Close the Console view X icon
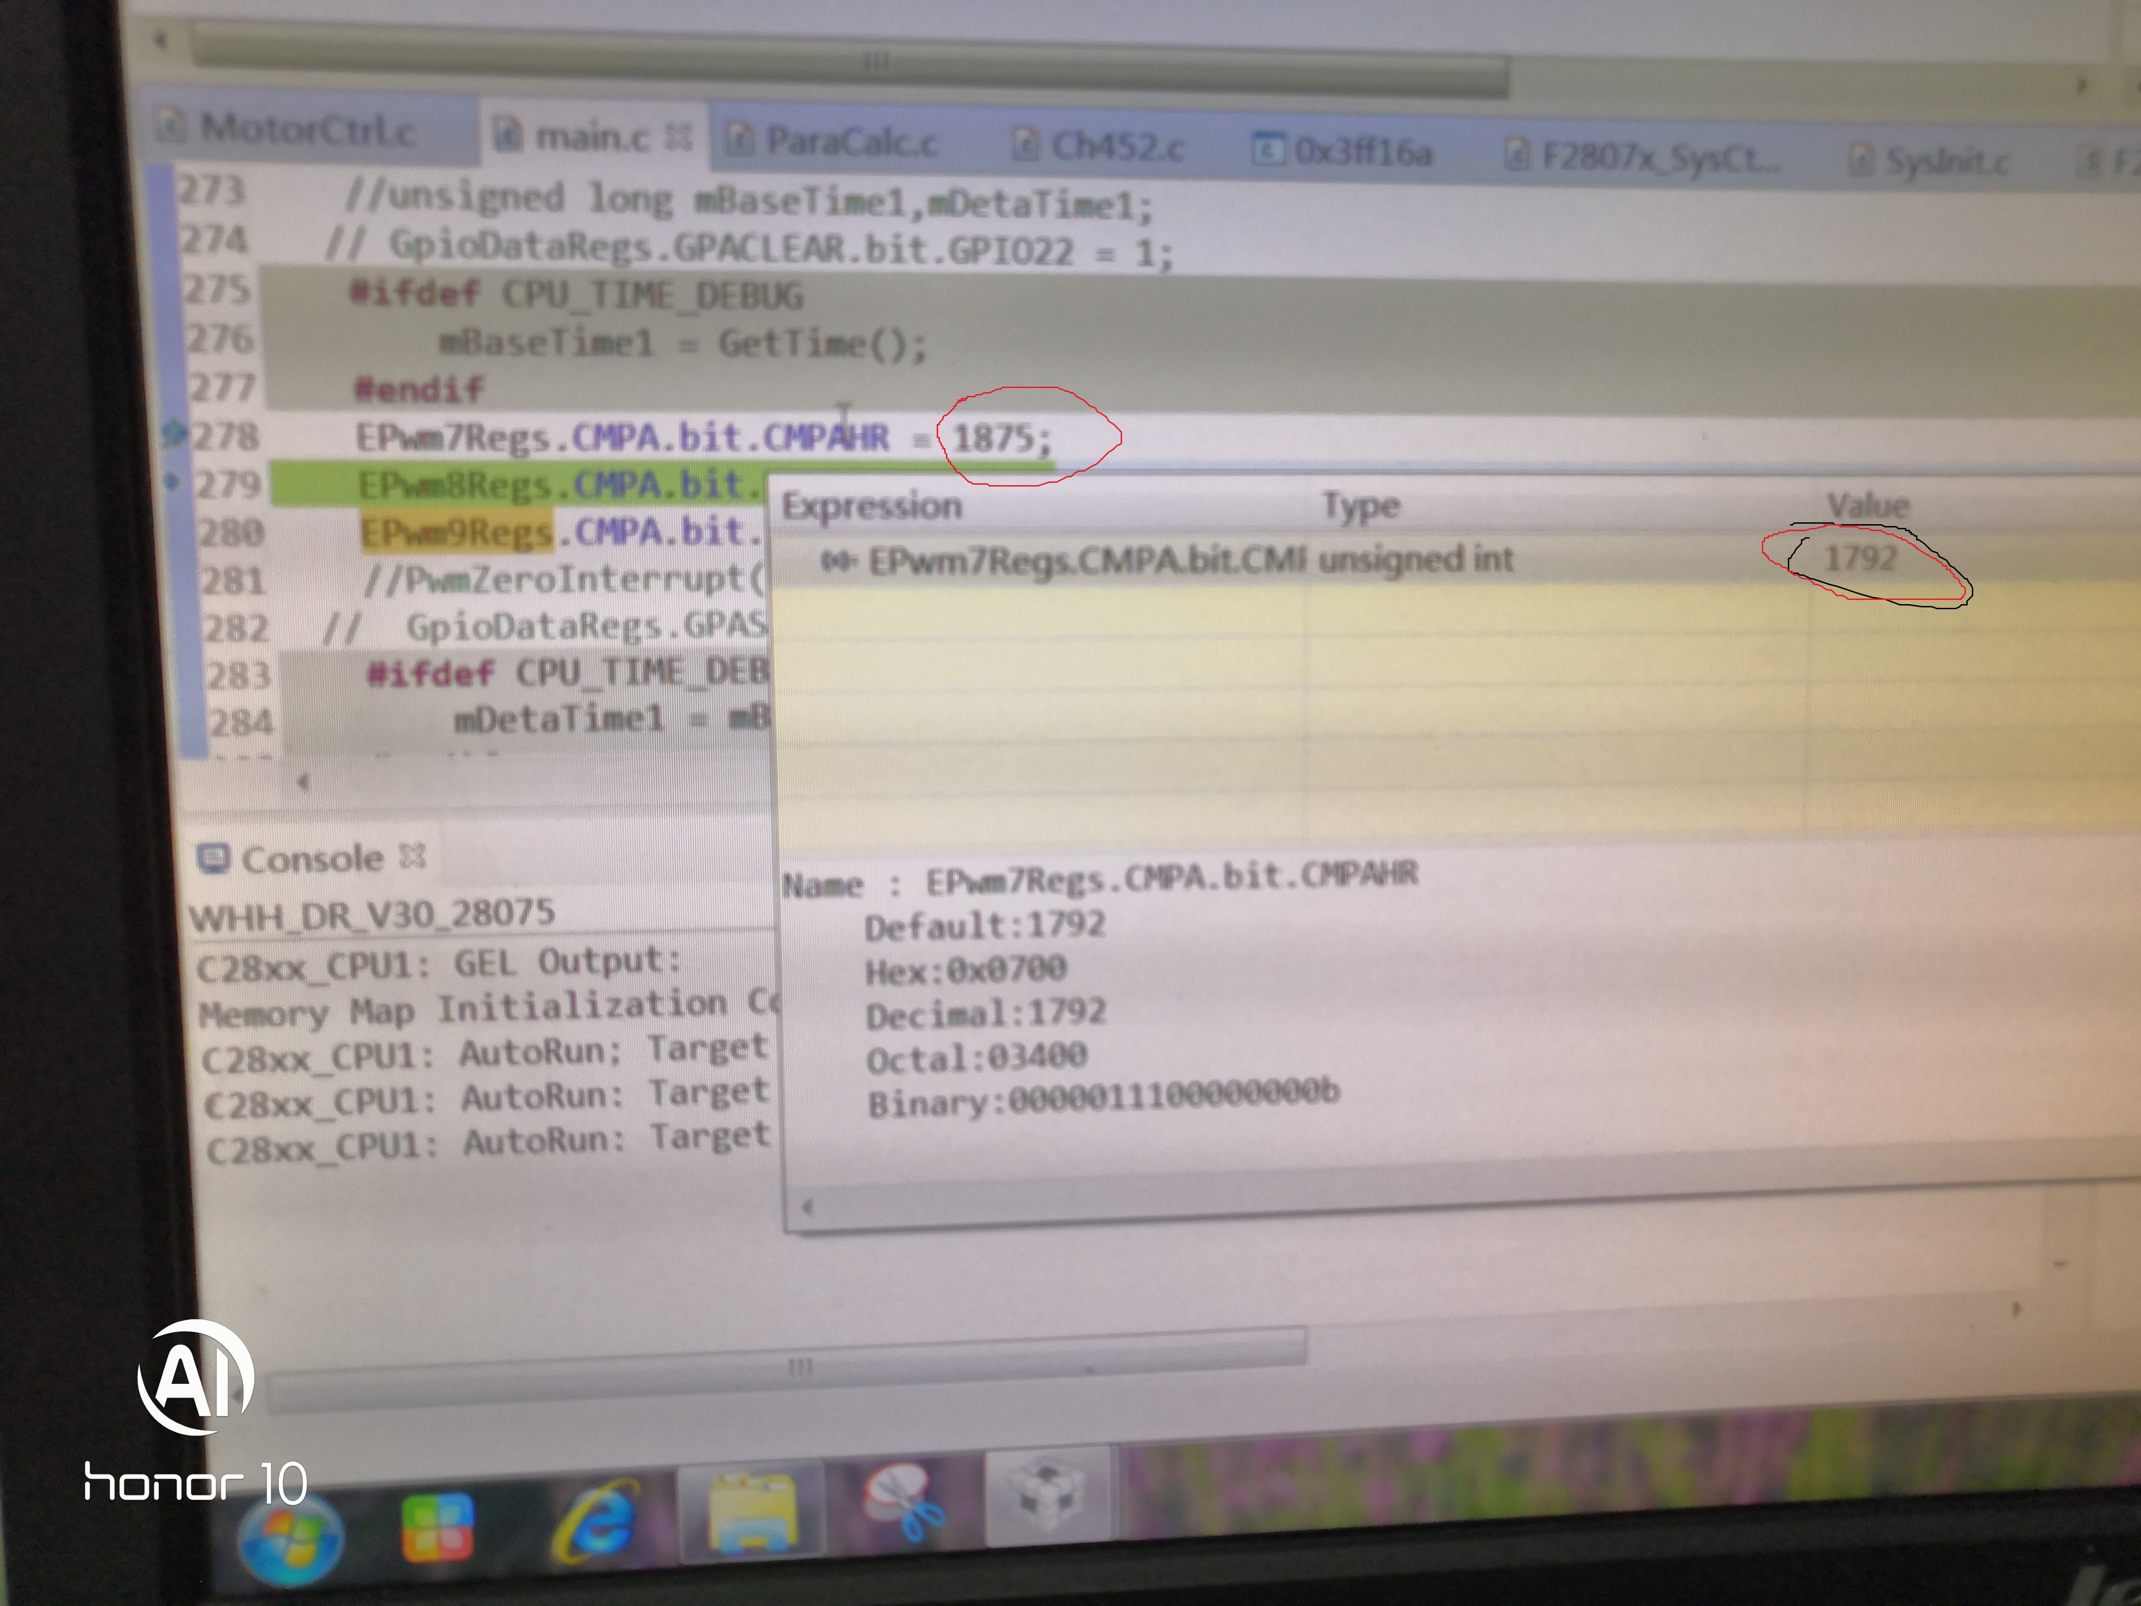2141x1606 pixels. [414, 857]
